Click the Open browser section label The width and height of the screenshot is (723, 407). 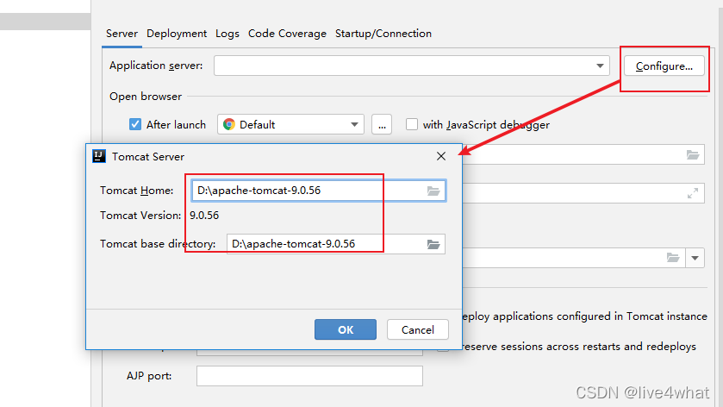coord(146,97)
